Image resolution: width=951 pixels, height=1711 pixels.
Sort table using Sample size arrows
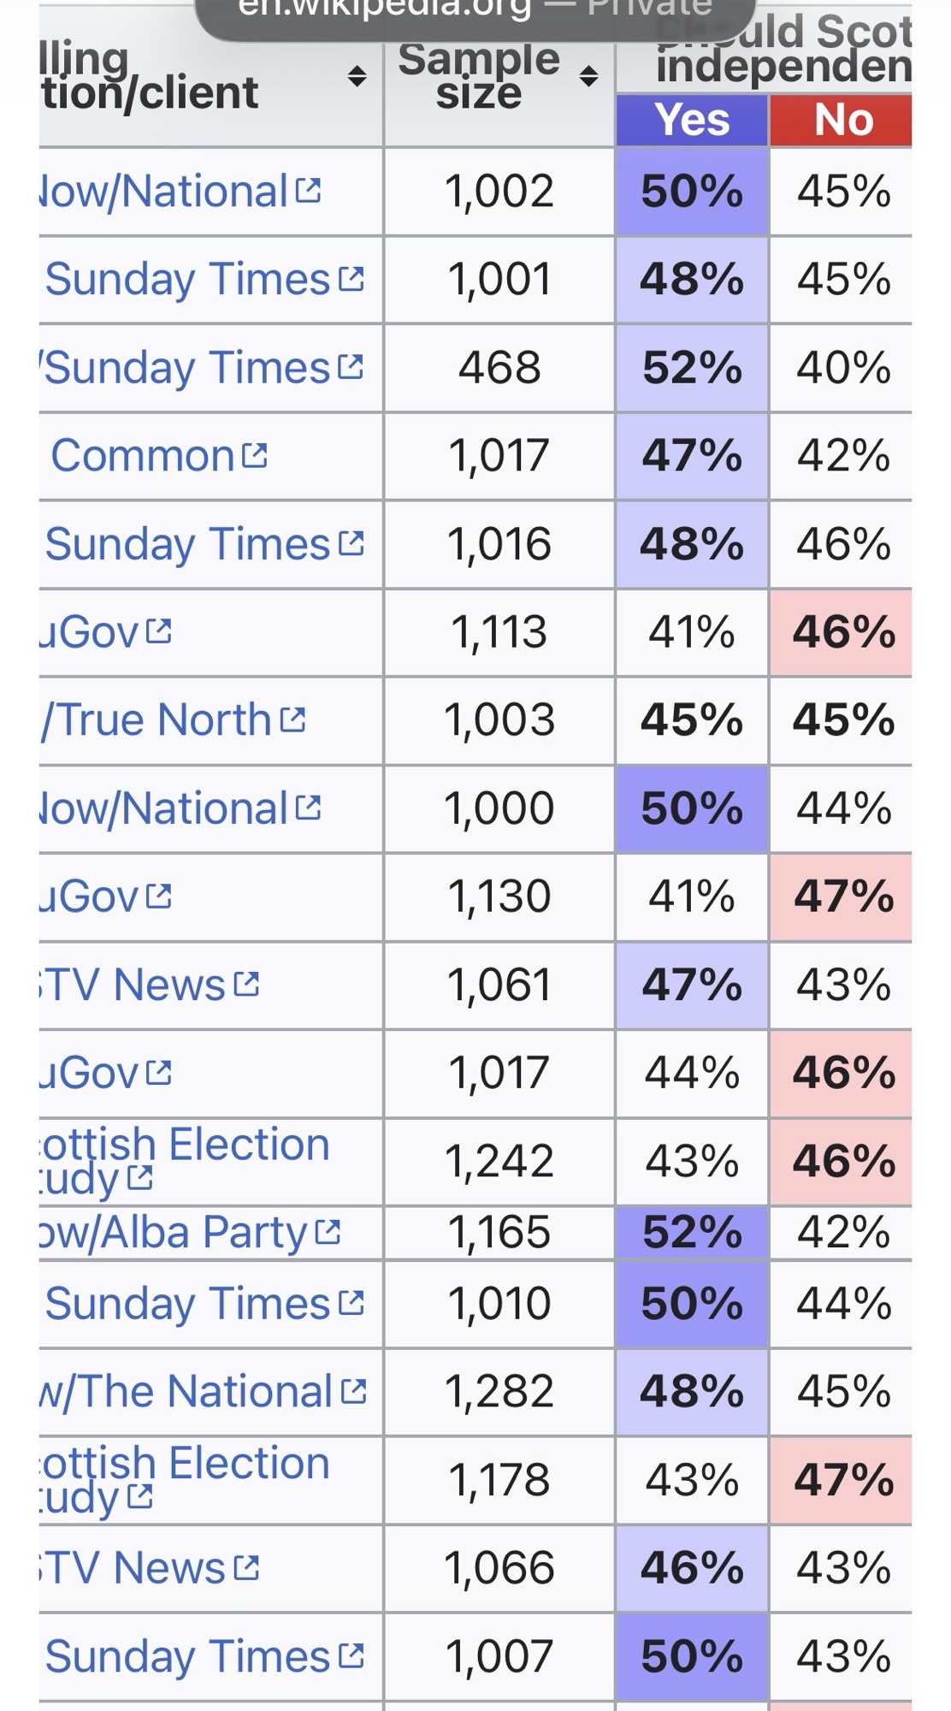point(588,76)
